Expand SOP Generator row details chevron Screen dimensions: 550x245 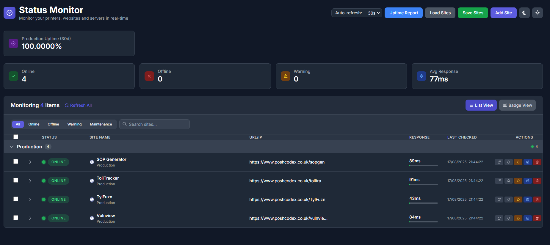[30, 162]
